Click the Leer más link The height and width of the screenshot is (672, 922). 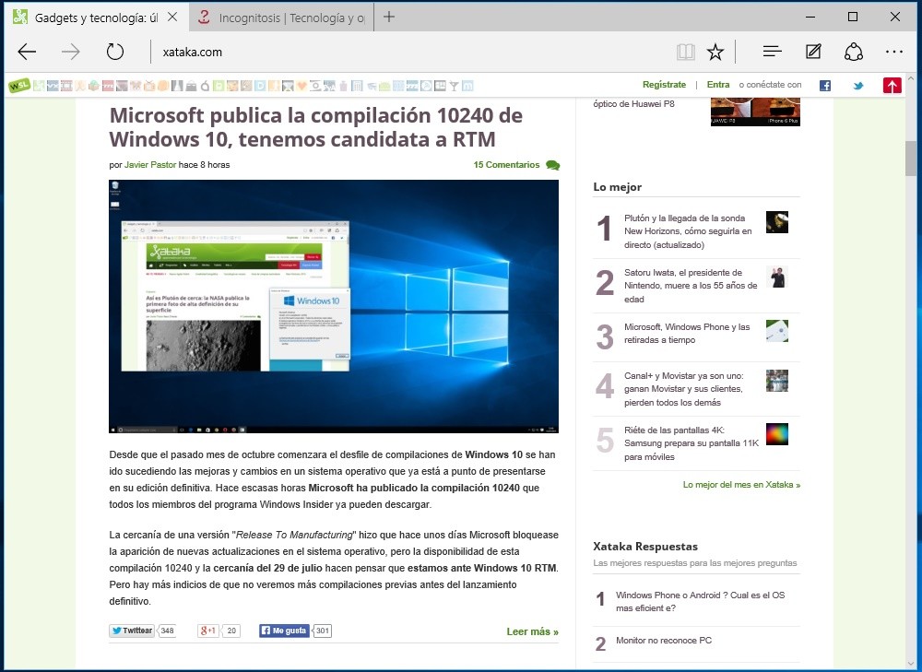pyautogui.click(x=532, y=631)
